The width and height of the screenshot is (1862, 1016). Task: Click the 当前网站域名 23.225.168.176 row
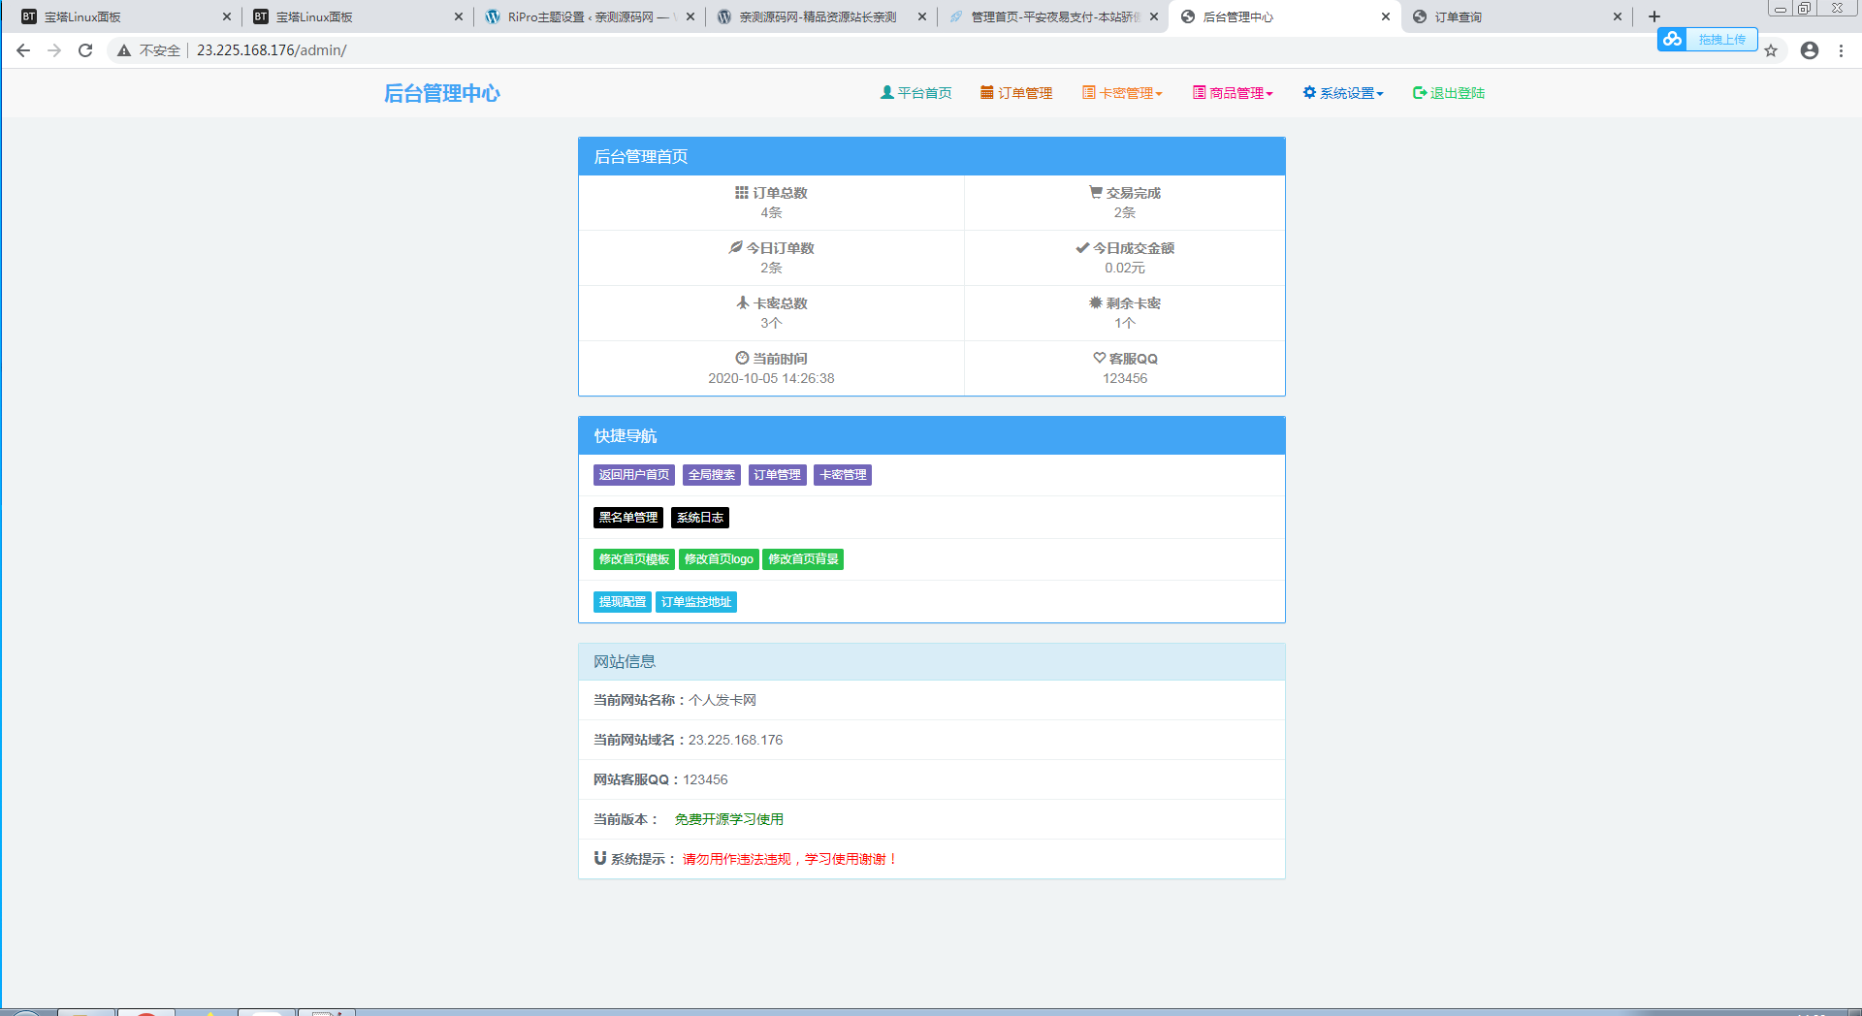pyautogui.click(x=932, y=740)
